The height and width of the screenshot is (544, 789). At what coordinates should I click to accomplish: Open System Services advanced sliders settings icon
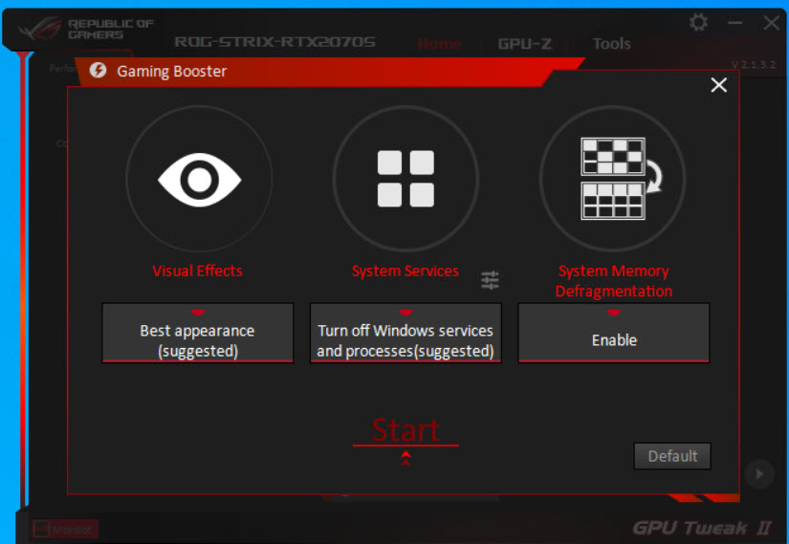490,280
